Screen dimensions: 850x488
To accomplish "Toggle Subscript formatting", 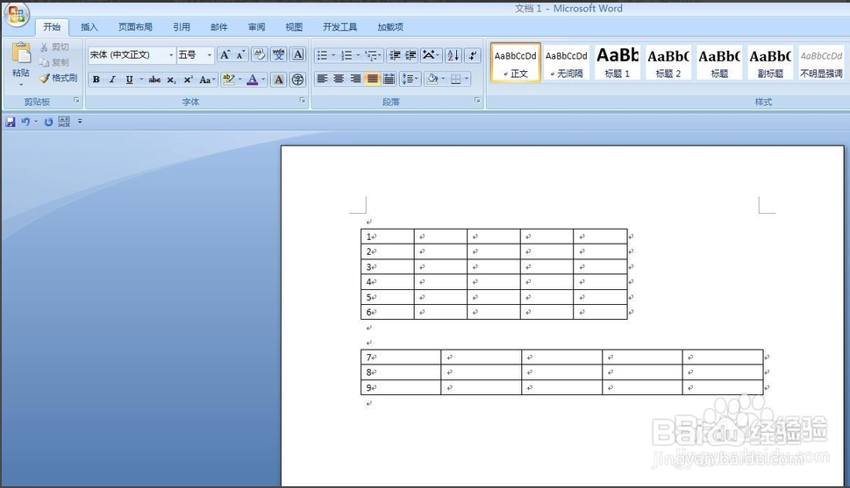I will tap(171, 80).
